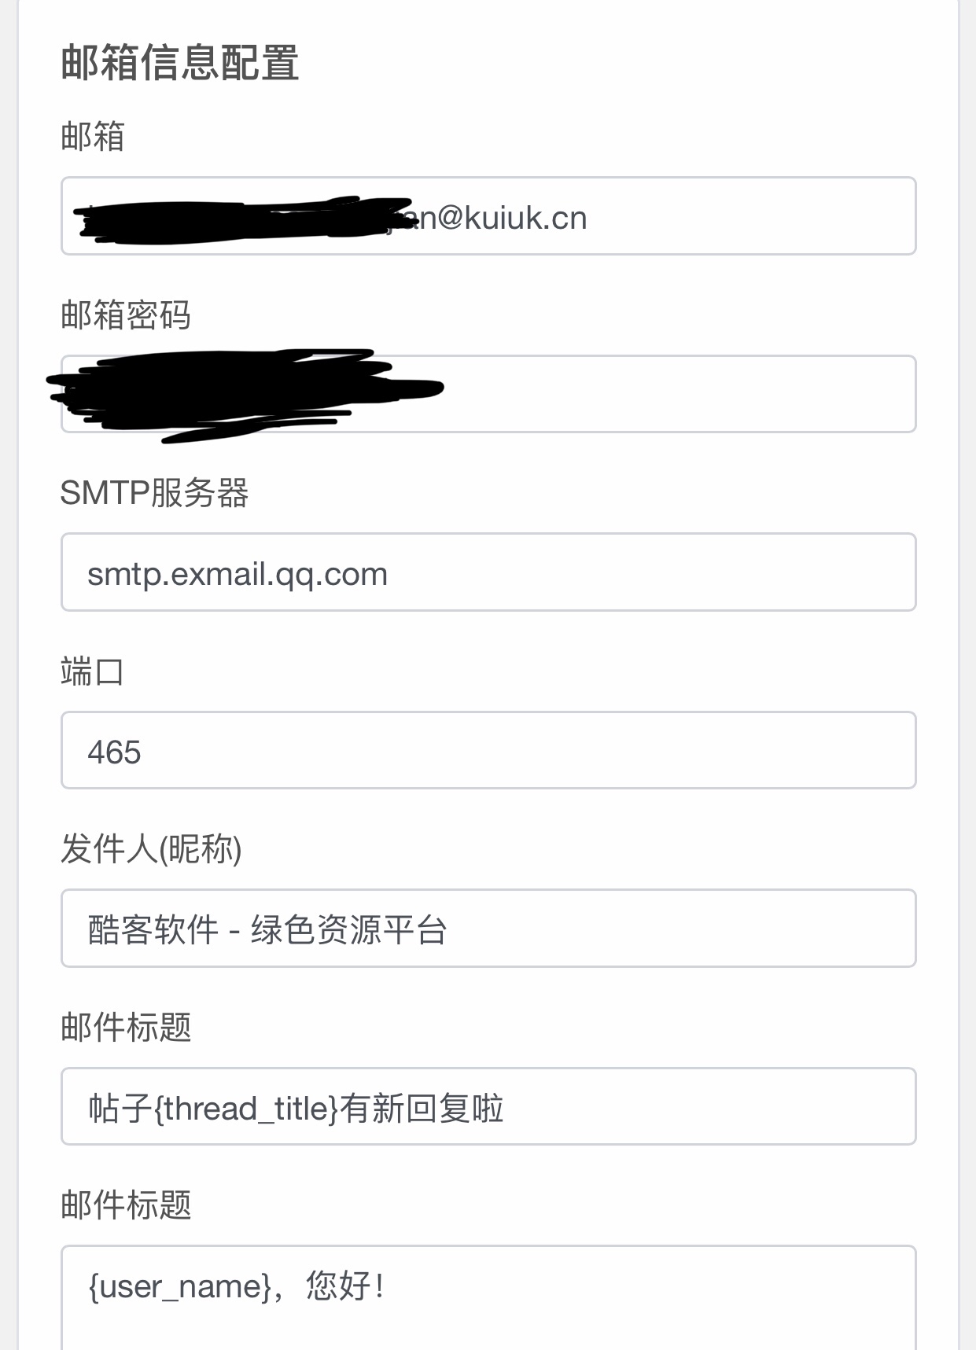
Task: Click the 邮件标题 label above the subject field
Action: click(126, 1028)
